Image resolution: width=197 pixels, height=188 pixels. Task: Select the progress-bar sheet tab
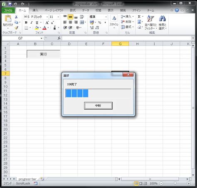click(x=27, y=179)
